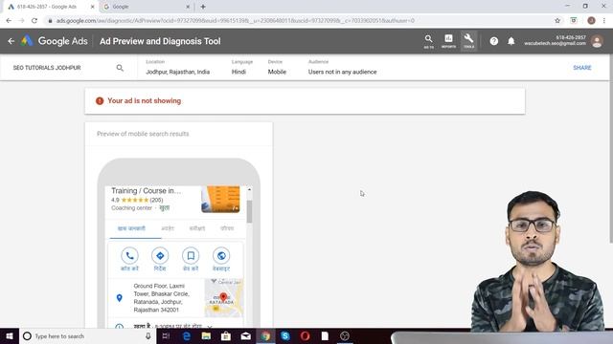Click the address Ground Floor, Laxmi Tower
613x344 pixels.
[162, 298]
